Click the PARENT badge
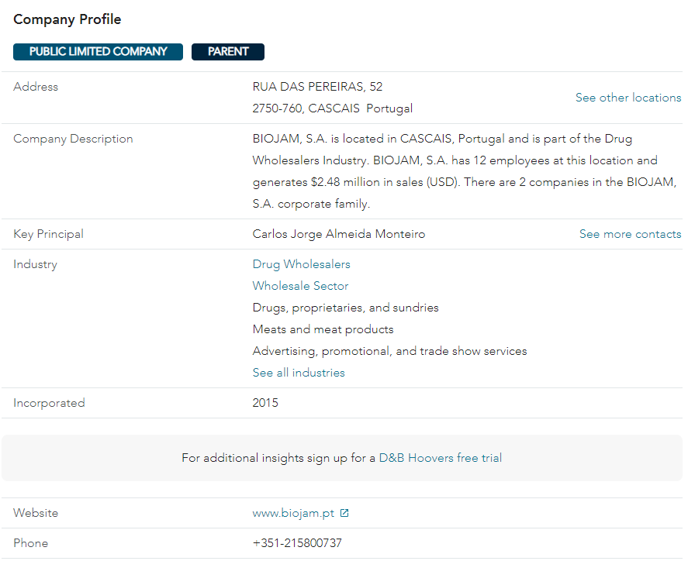This screenshot has height=561, width=688. (228, 52)
